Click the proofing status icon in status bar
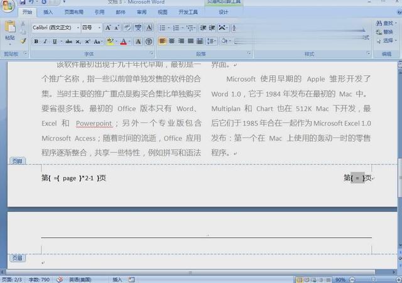Viewport: 402px width, 283px height. point(60,280)
